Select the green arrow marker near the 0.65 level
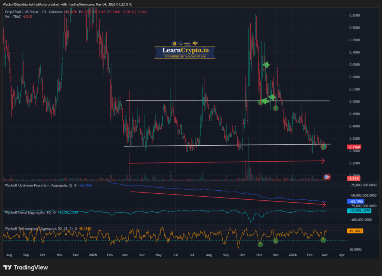The image size is (382, 276). pyautogui.click(x=266, y=65)
